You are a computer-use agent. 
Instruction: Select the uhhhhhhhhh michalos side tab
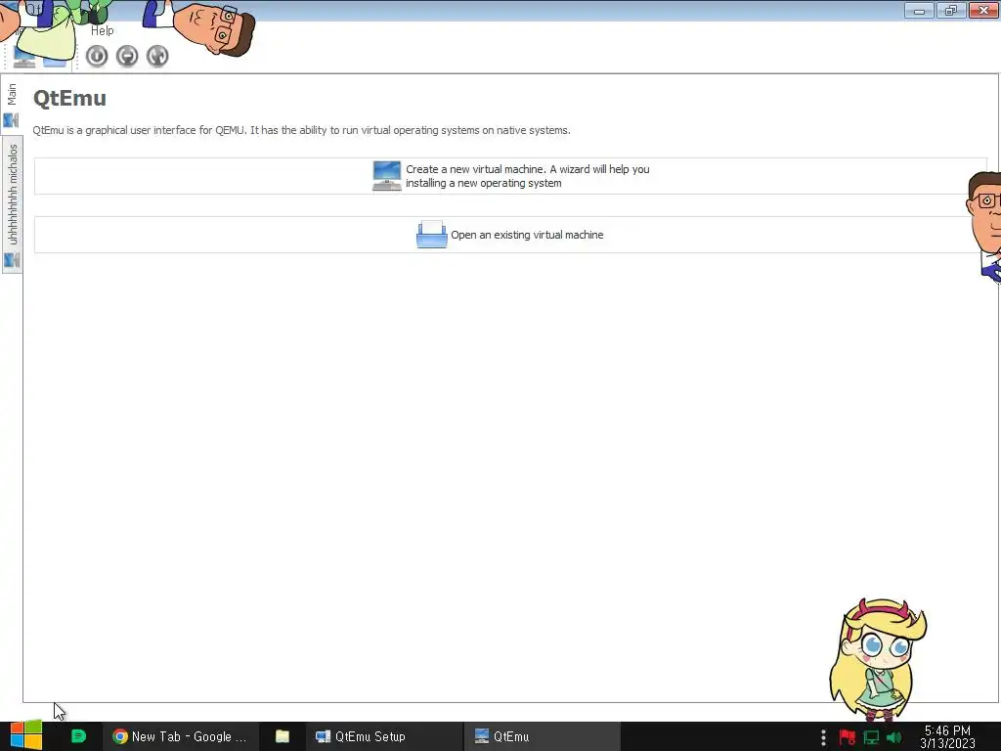(12, 204)
